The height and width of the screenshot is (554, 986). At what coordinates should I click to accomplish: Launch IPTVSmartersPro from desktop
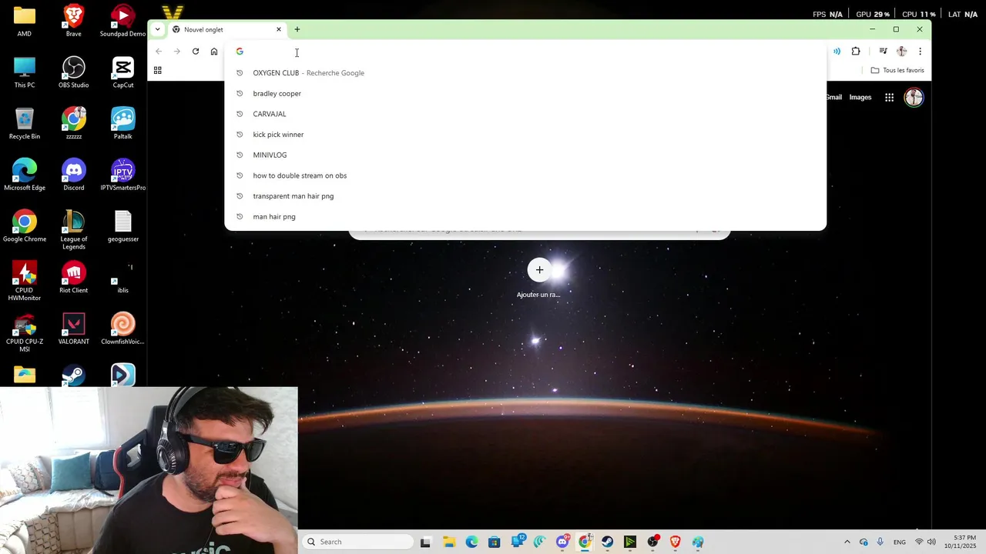pyautogui.click(x=122, y=175)
